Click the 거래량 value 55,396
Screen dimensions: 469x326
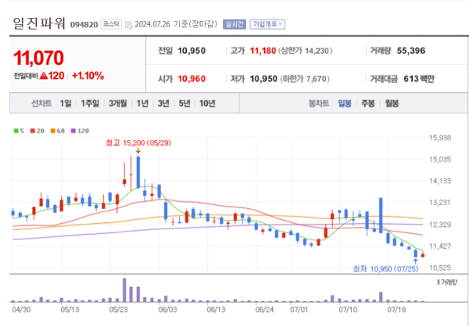tap(411, 51)
